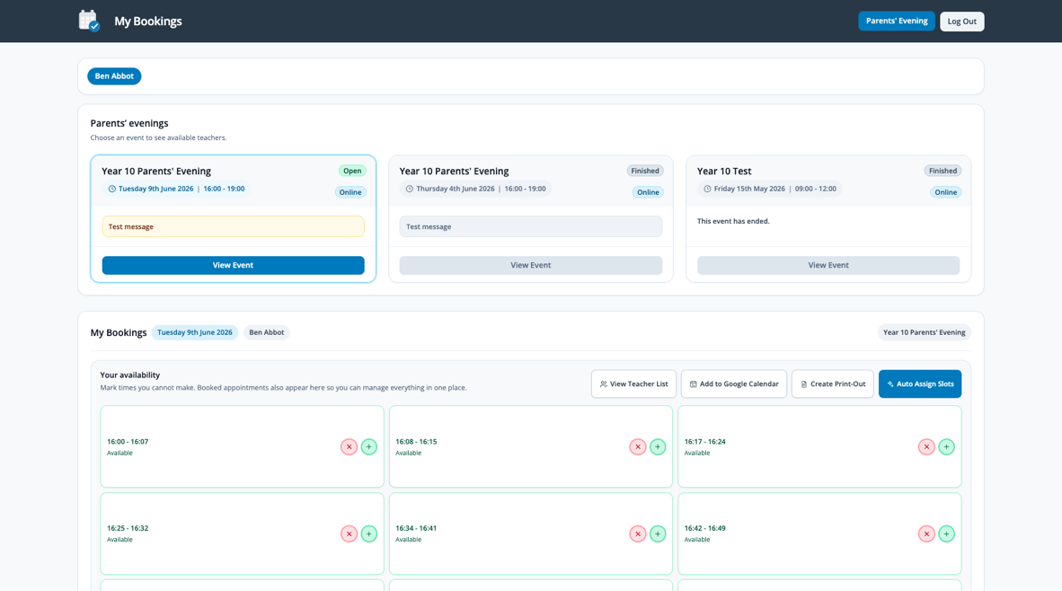Click the Ben Abbot tag beside My Bookings
The image size is (1062, 591).
point(267,332)
